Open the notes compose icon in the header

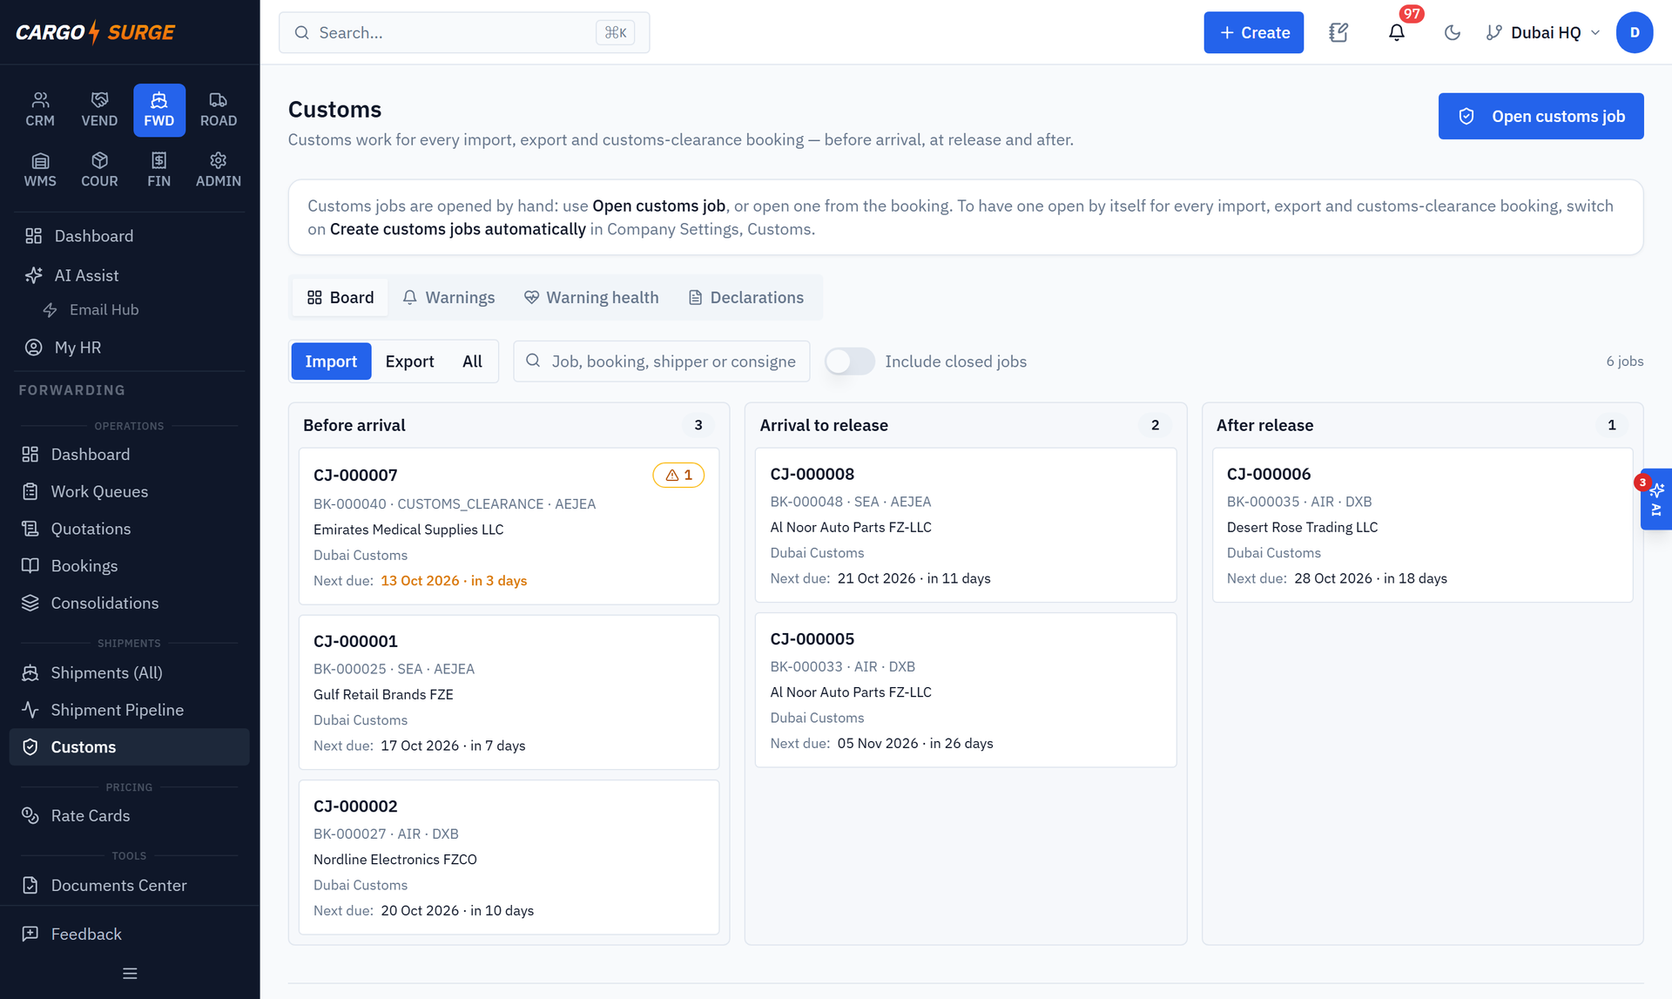coord(1338,32)
